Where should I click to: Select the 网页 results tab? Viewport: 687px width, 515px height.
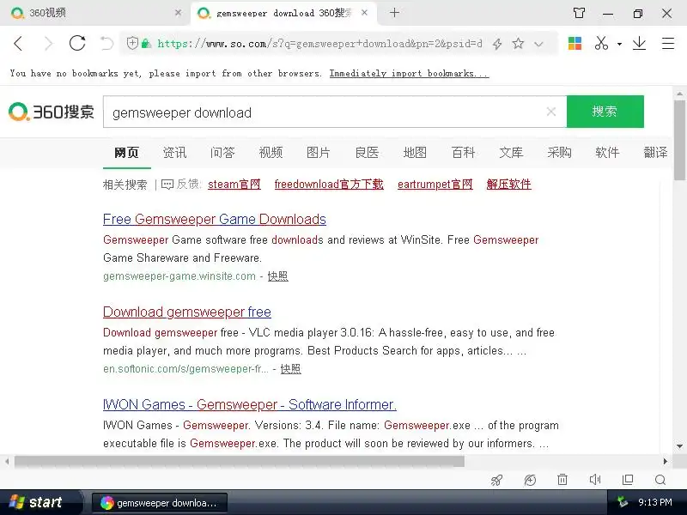point(126,153)
